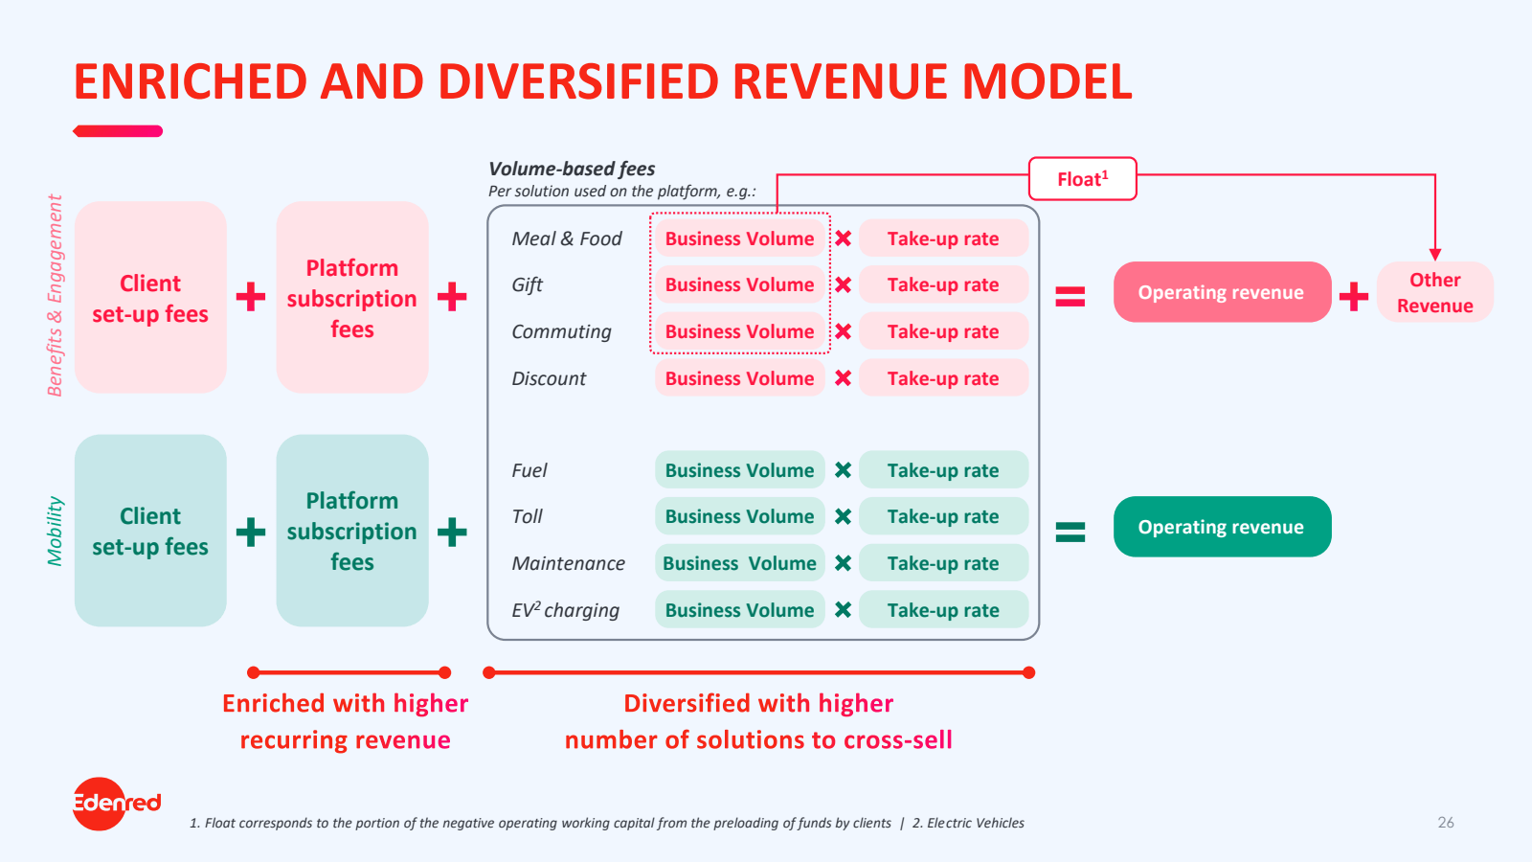Click Business Volume in EV charging row

coord(740,610)
